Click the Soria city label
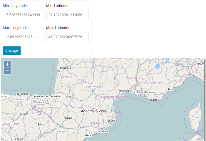 point(41,125)
